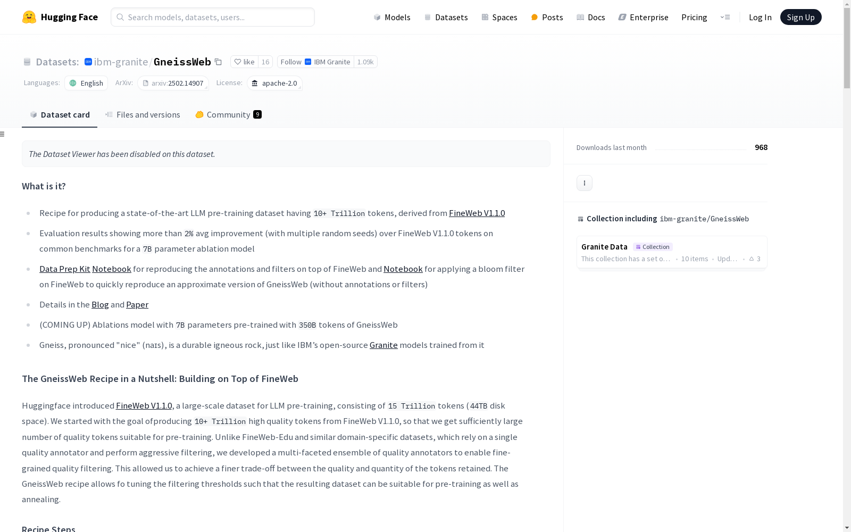Click the like count 16
Viewport: 851px width, 532px height.
pos(265,62)
